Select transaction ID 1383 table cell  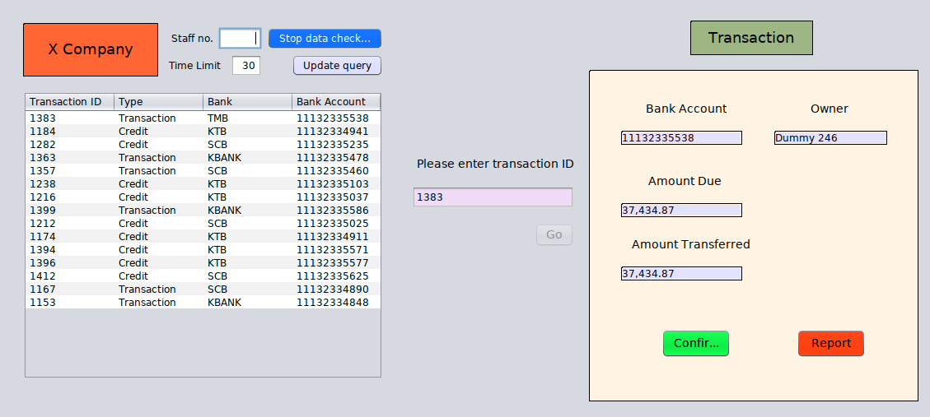pyautogui.click(x=70, y=118)
